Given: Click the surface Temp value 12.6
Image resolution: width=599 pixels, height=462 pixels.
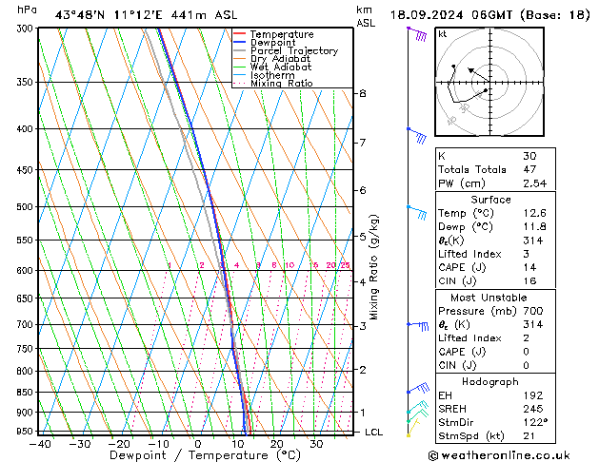Looking at the screenshot, I should (535, 213).
